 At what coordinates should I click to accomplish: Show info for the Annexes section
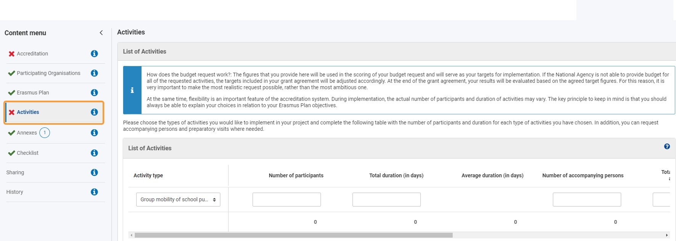coord(94,133)
